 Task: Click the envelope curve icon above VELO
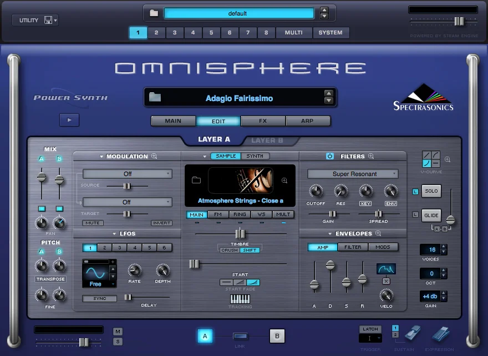[x=387, y=268]
